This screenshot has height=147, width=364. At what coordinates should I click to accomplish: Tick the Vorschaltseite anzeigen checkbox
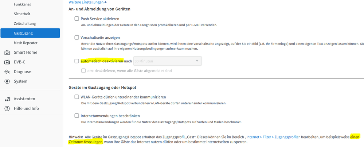77,37
